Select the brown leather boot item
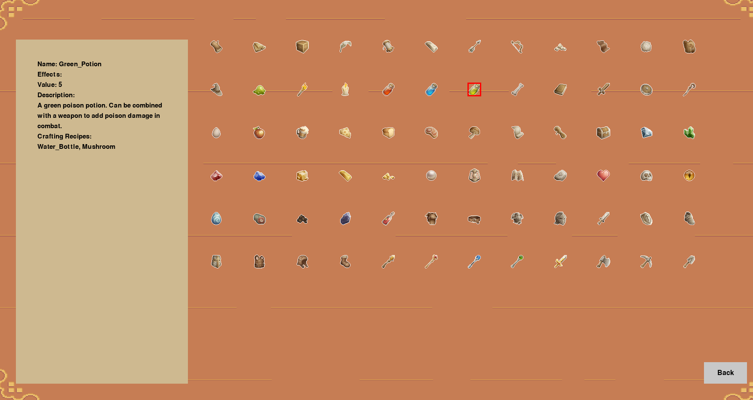 point(345,262)
